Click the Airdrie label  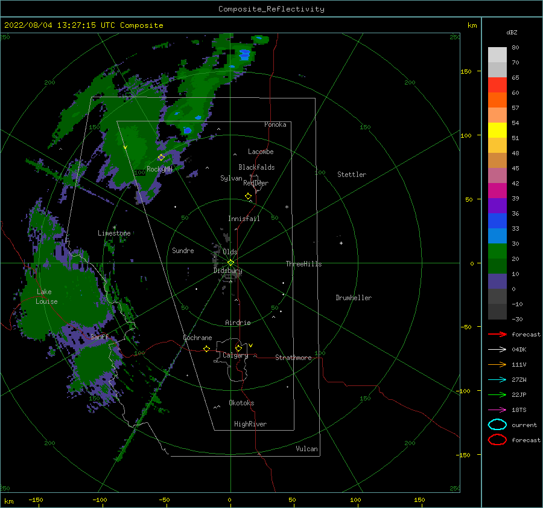coord(238,323)
